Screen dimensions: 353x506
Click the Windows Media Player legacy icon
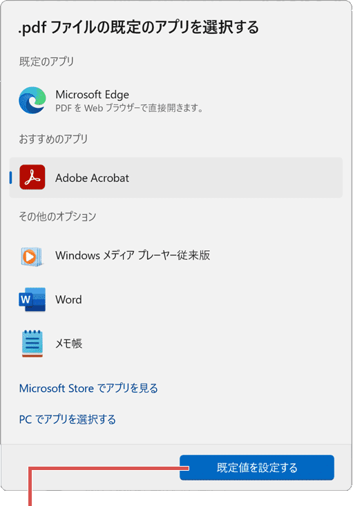click(32, 256)
